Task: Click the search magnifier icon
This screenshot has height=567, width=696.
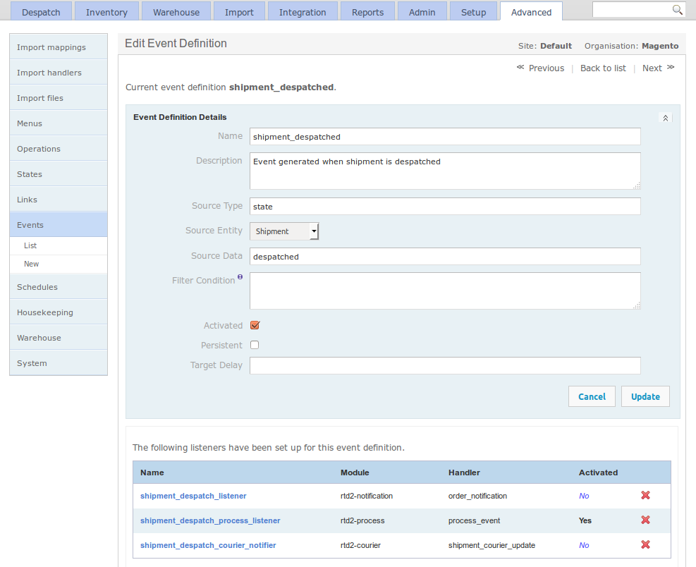Action: coord(677,10)
